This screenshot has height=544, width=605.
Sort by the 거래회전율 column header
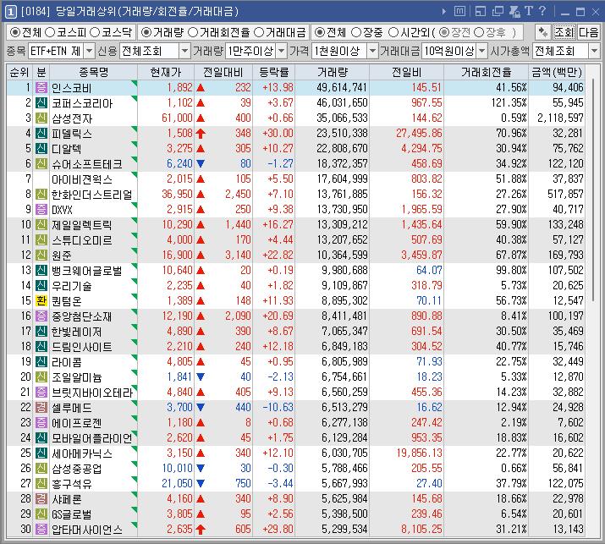pyautogui.click(x=487, y=72)
